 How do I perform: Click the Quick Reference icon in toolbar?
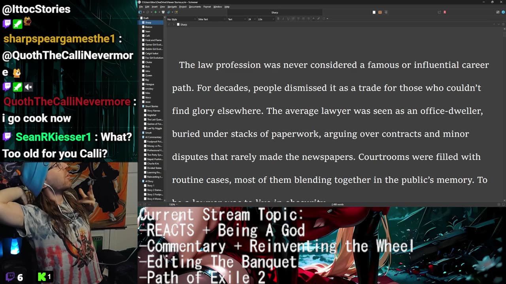coord(176,12)
